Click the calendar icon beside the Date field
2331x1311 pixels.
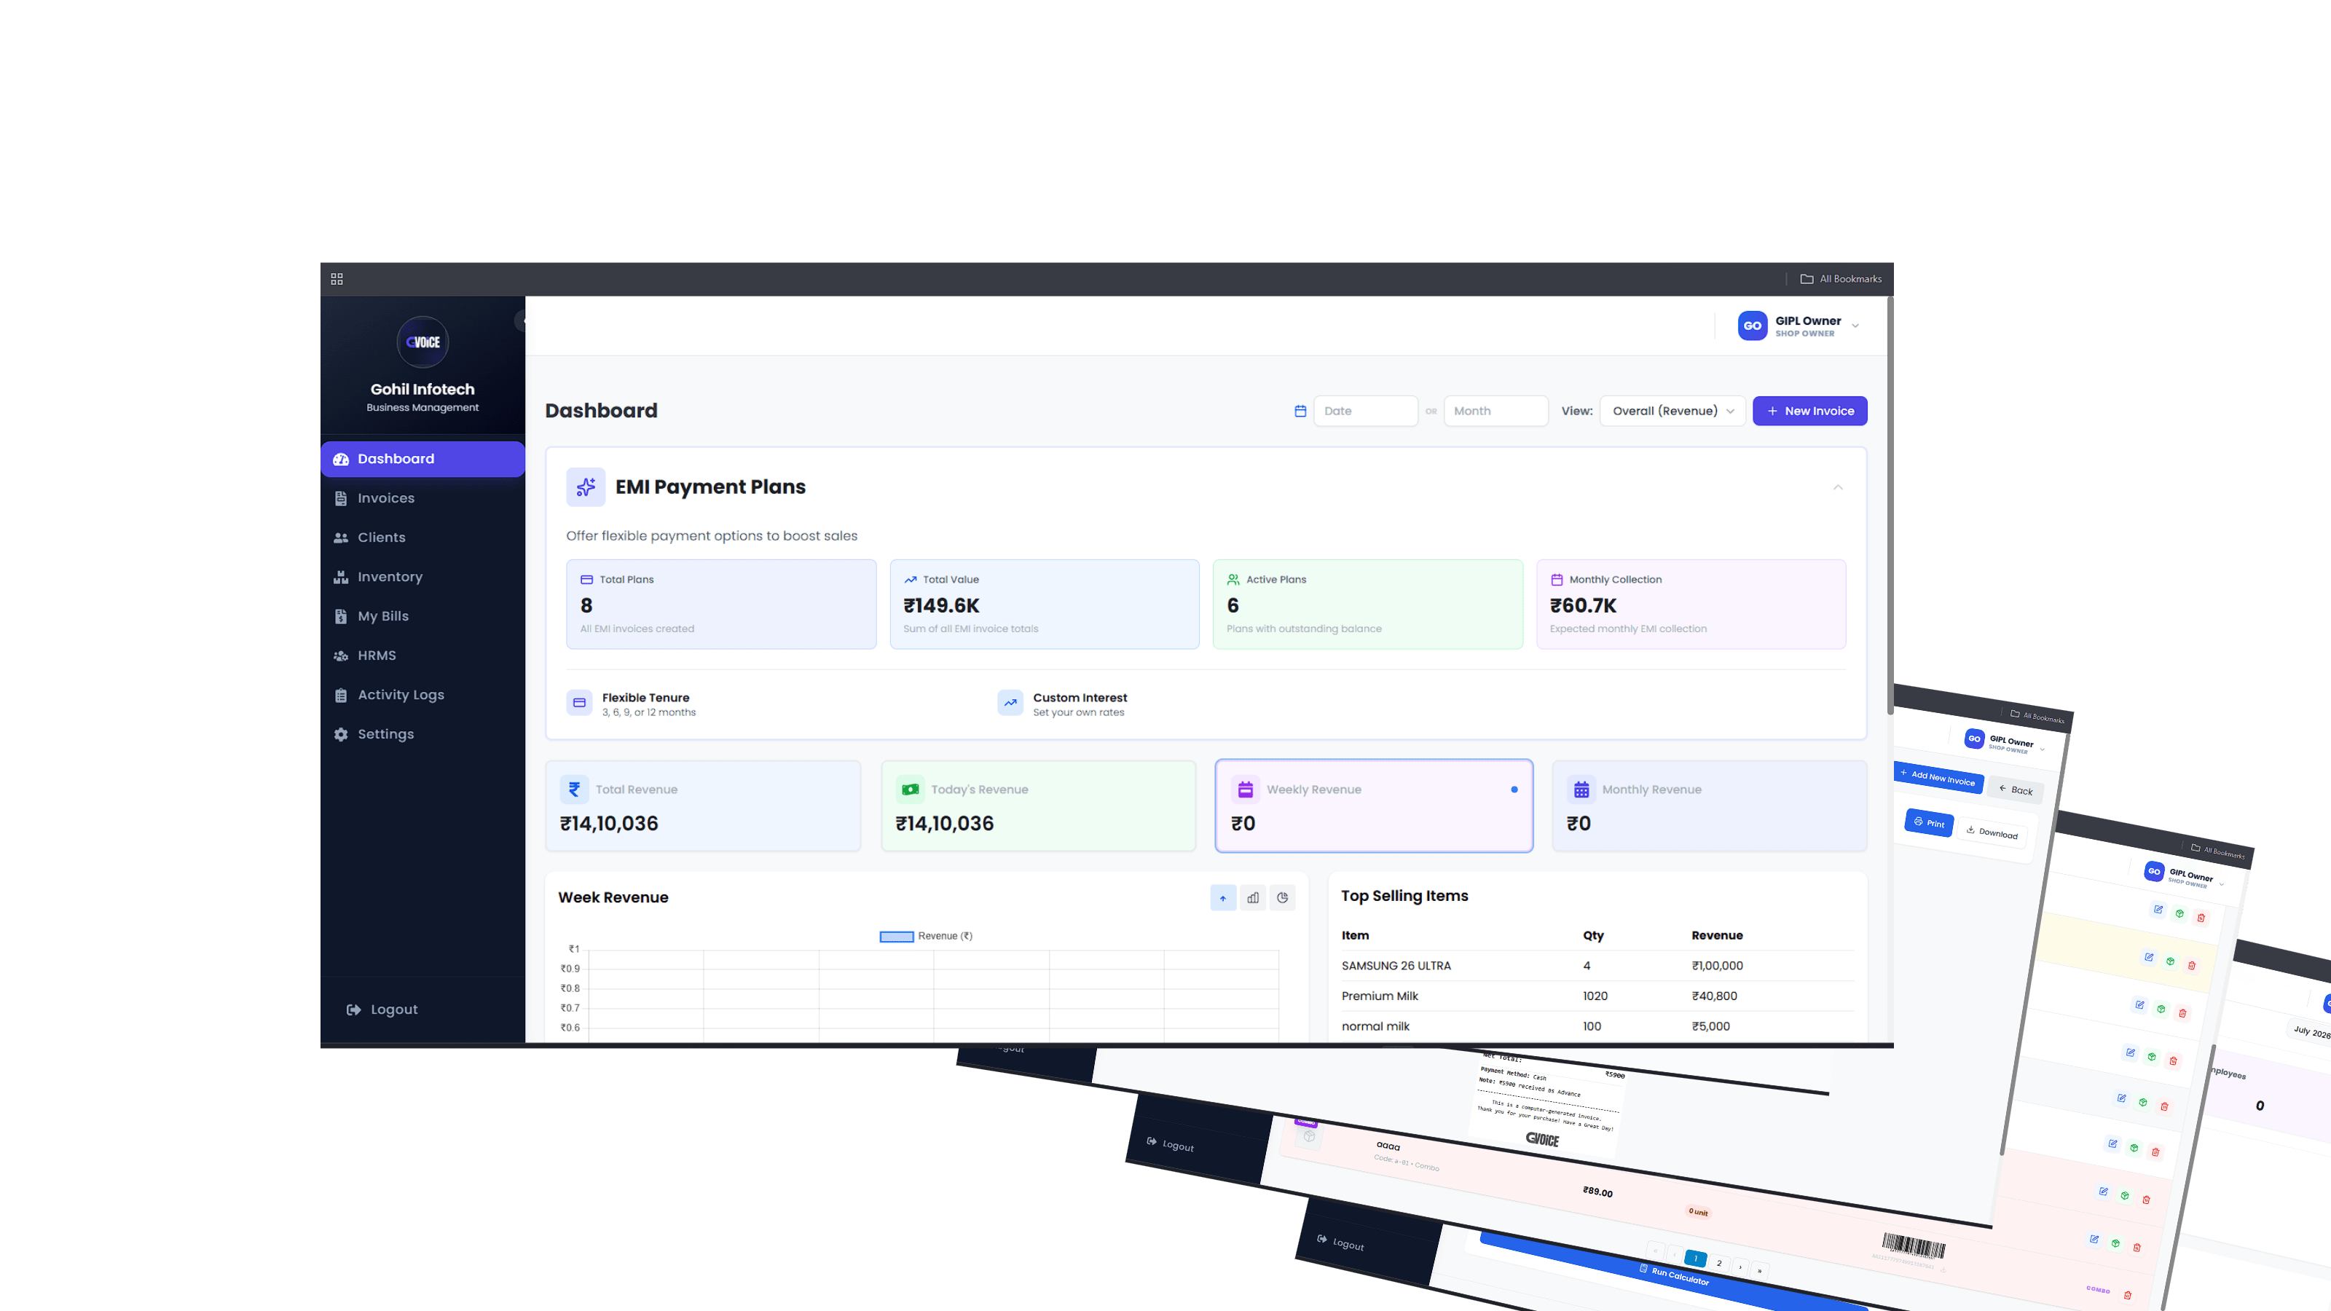coord(1300,411)
